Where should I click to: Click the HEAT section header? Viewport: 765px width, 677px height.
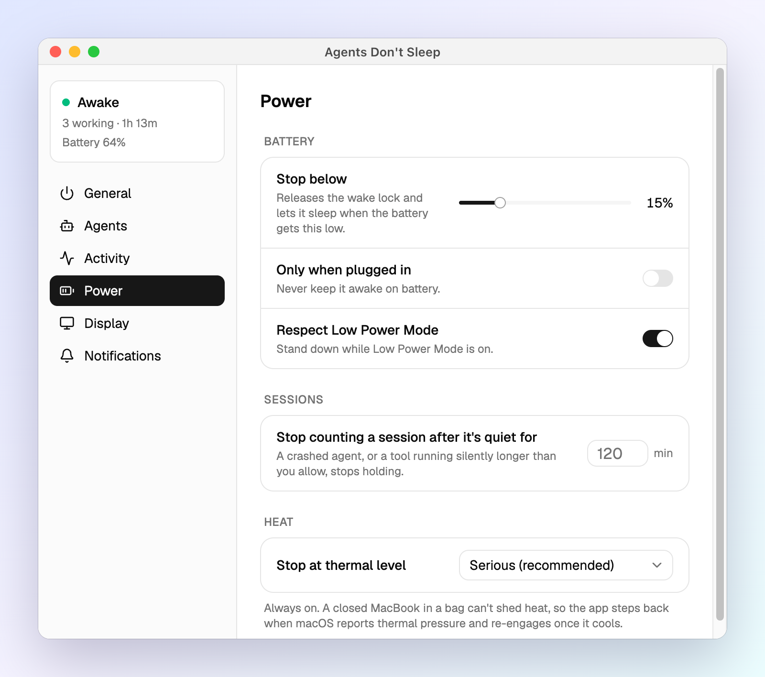(x=279, y=522)
